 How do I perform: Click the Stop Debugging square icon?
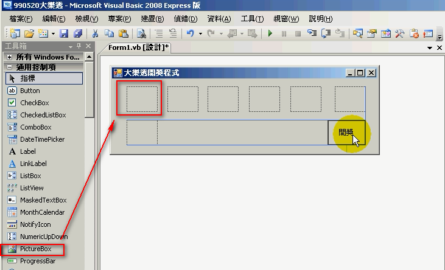tap(298, 34)
